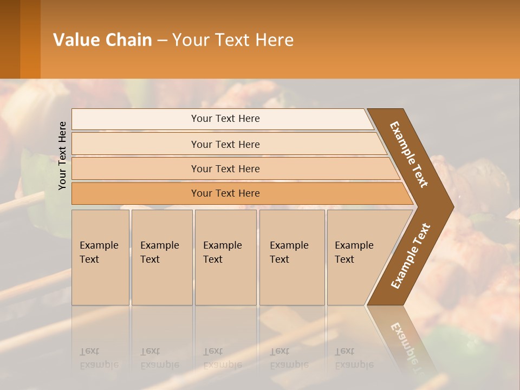
Task: Click the reflected text under fifth box
Action: point(354,358)
